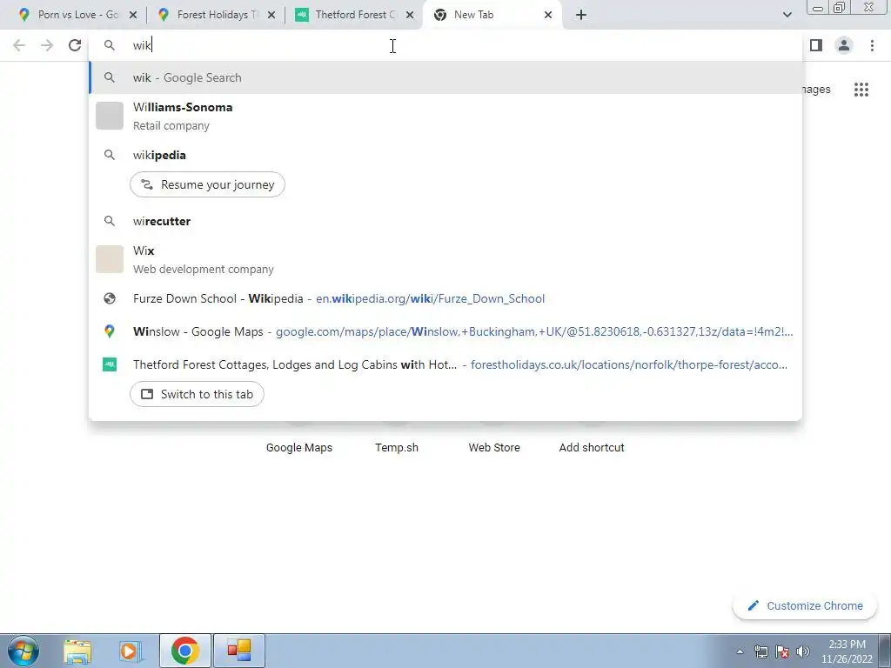Open Windows Explorer from taskbar
Viewport: 891px width, 668px height.
(x=77, y=651)
